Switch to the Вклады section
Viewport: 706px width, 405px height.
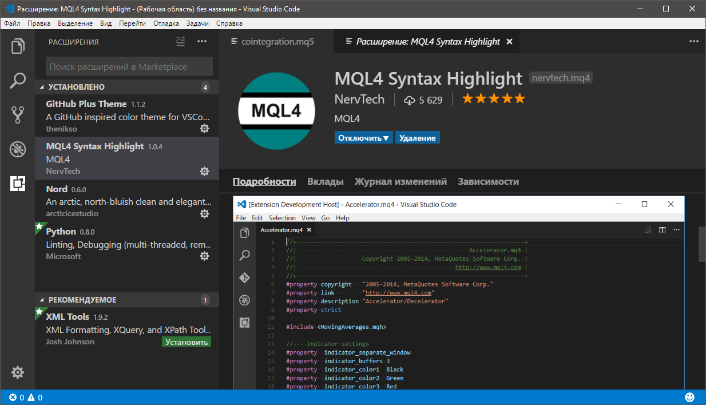pyautogui.click(x=326, y=182)
